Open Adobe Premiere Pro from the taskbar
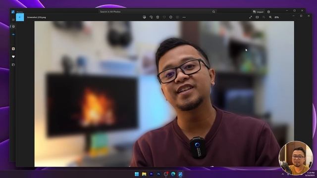This screenshot has height=178, width=317. coord(151,174)
